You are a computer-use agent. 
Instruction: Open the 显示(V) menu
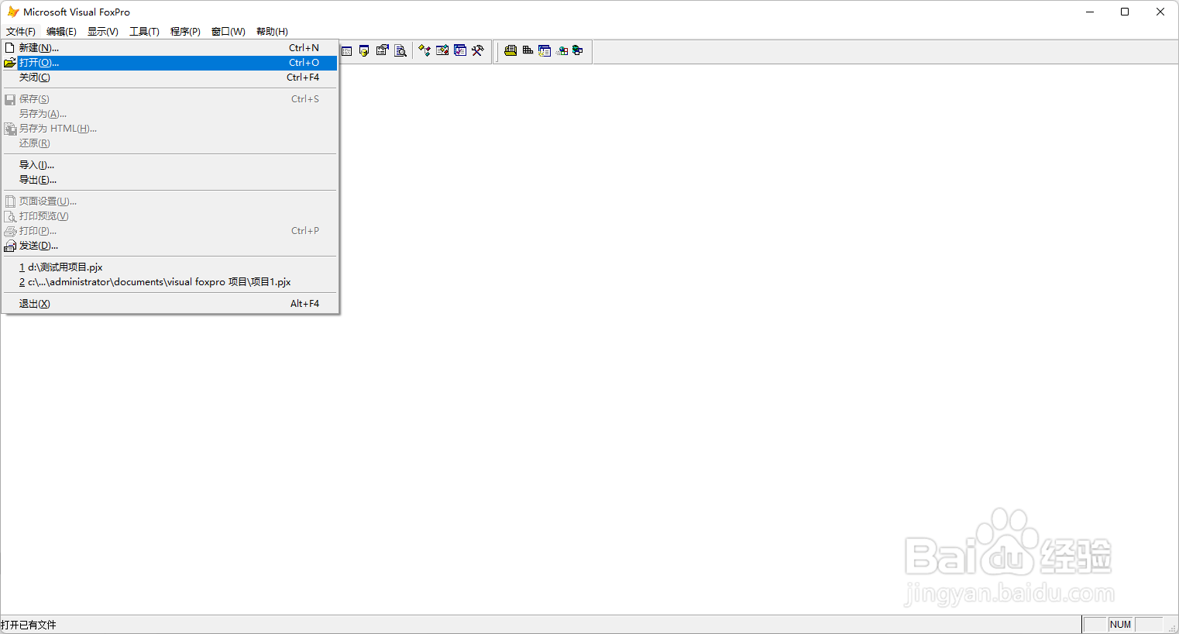103,32
